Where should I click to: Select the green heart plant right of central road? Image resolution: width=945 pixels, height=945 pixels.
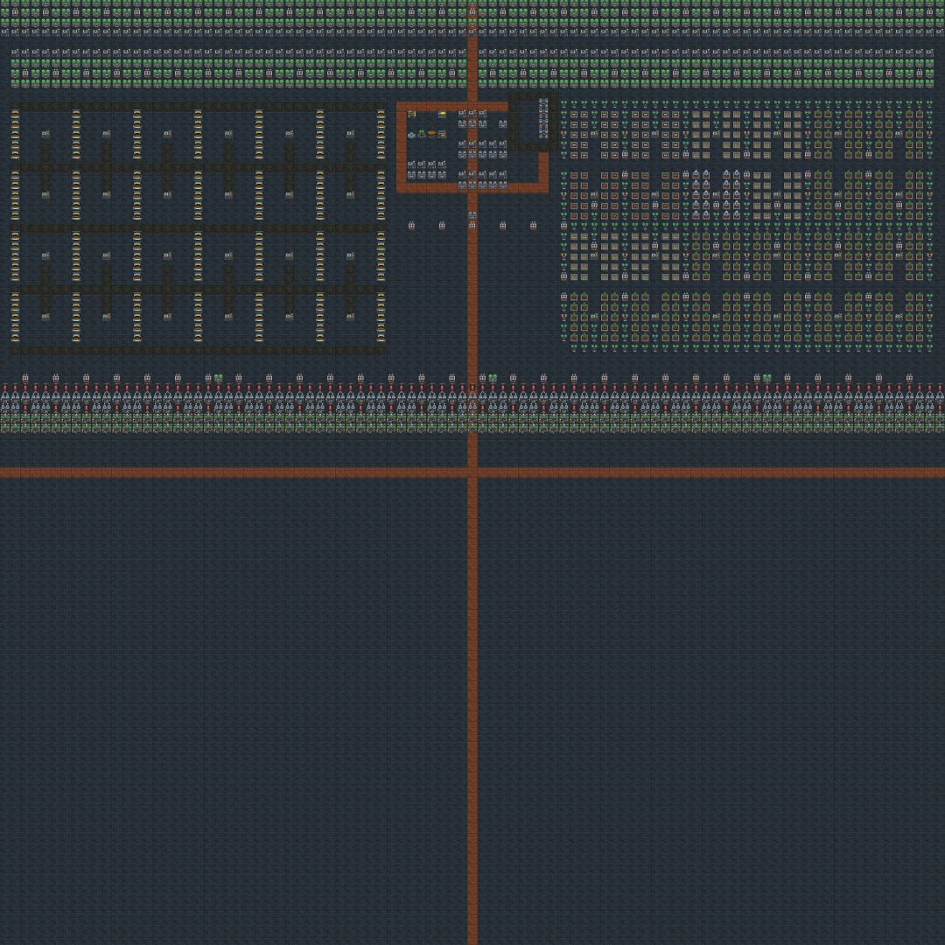tap(493, 378)
